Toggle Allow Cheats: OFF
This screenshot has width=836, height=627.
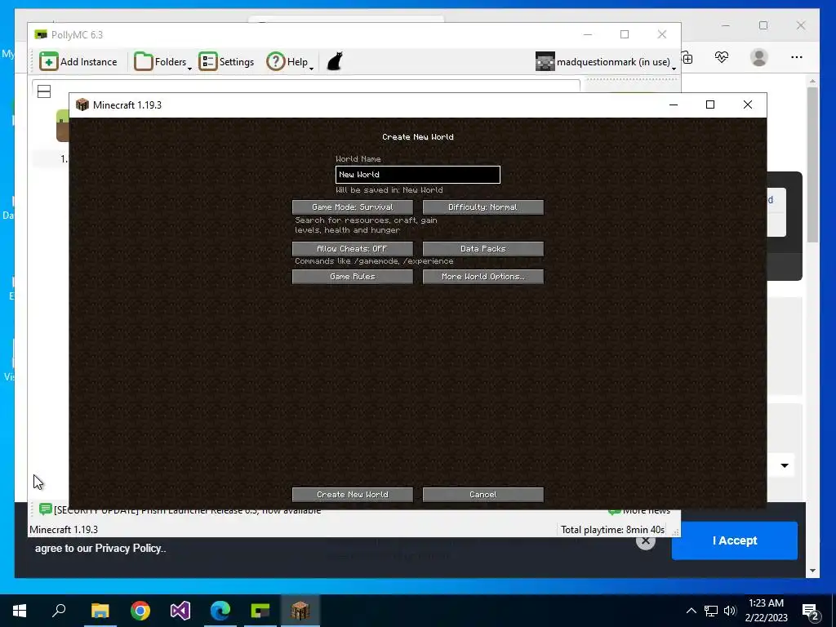[353, 248]
